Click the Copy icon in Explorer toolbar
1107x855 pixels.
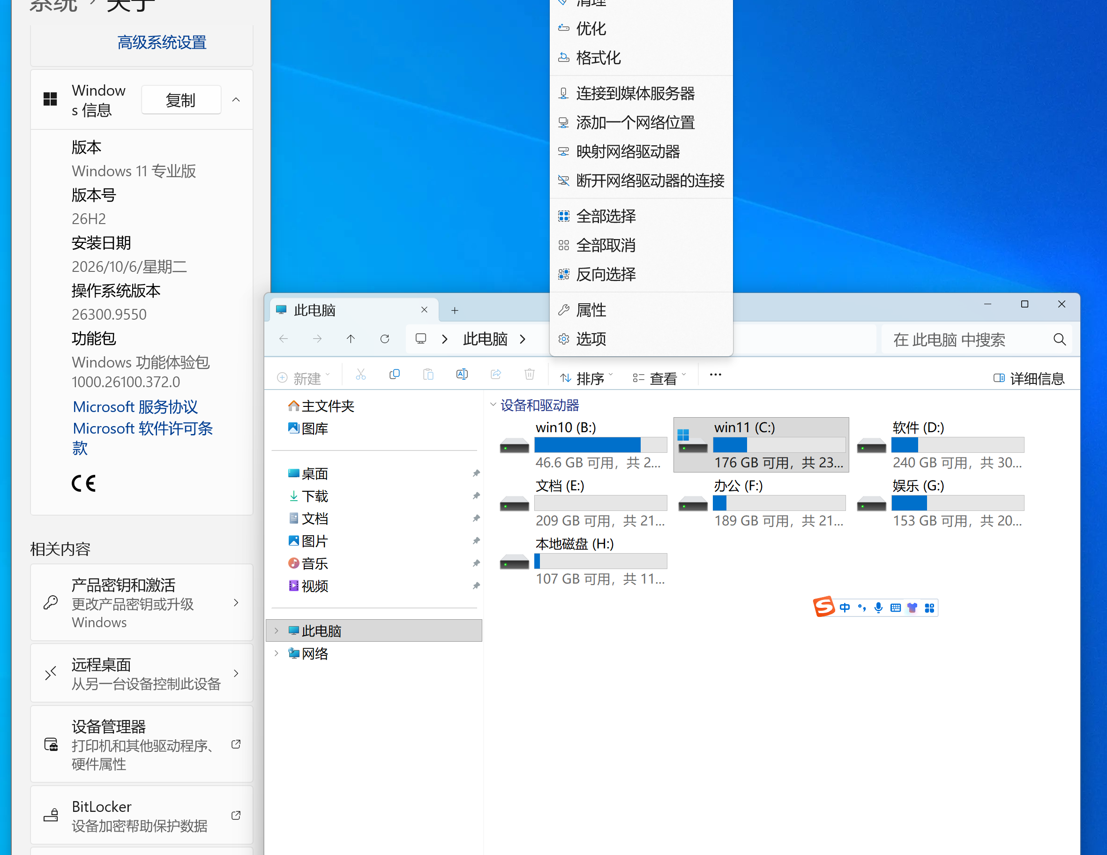[x=394, y=375]
